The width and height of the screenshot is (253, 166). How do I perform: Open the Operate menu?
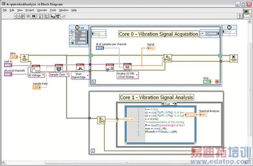(42, 10)
